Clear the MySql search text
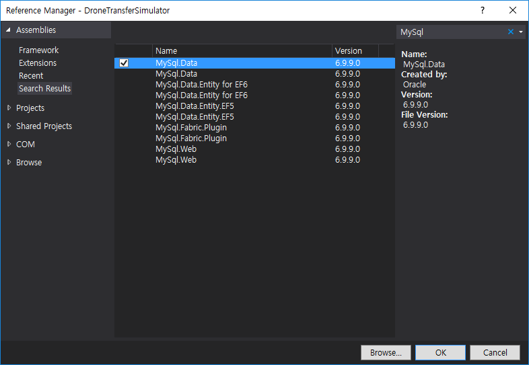 [x=511, y=32]
